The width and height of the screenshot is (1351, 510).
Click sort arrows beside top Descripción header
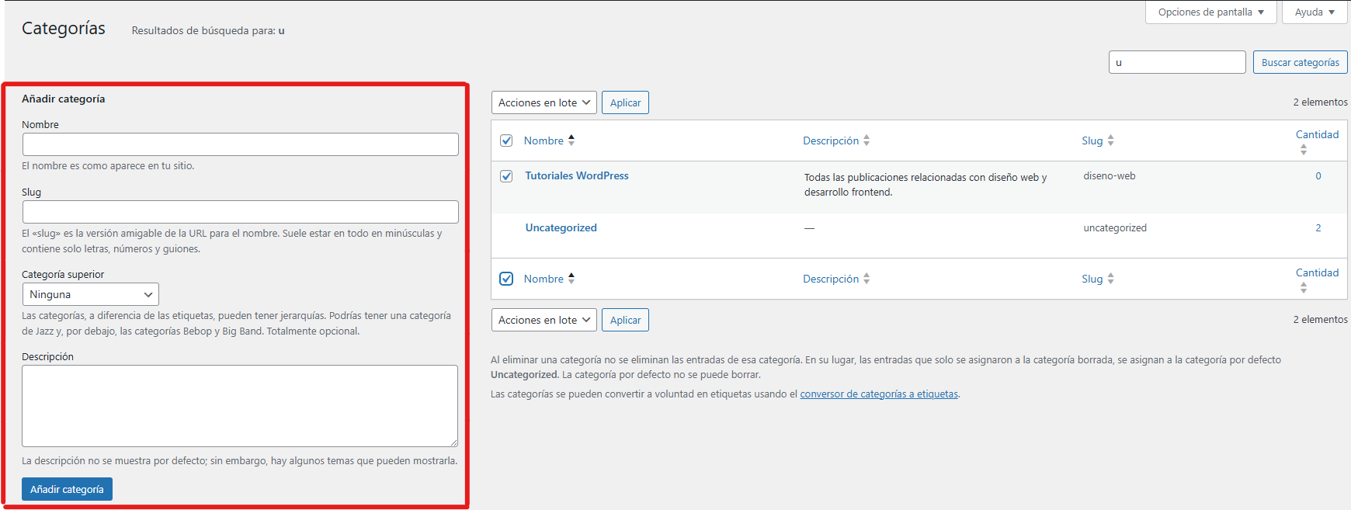tap(867, 141)
